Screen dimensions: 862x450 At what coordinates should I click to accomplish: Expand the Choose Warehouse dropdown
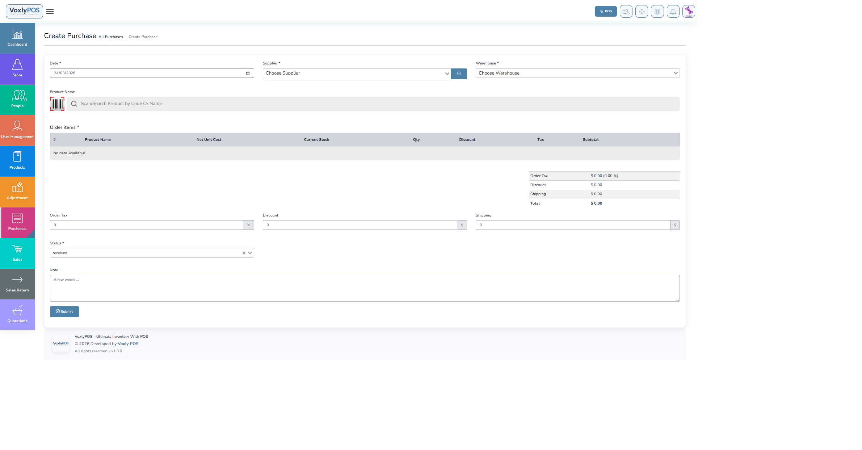click(x=577, y=73)
